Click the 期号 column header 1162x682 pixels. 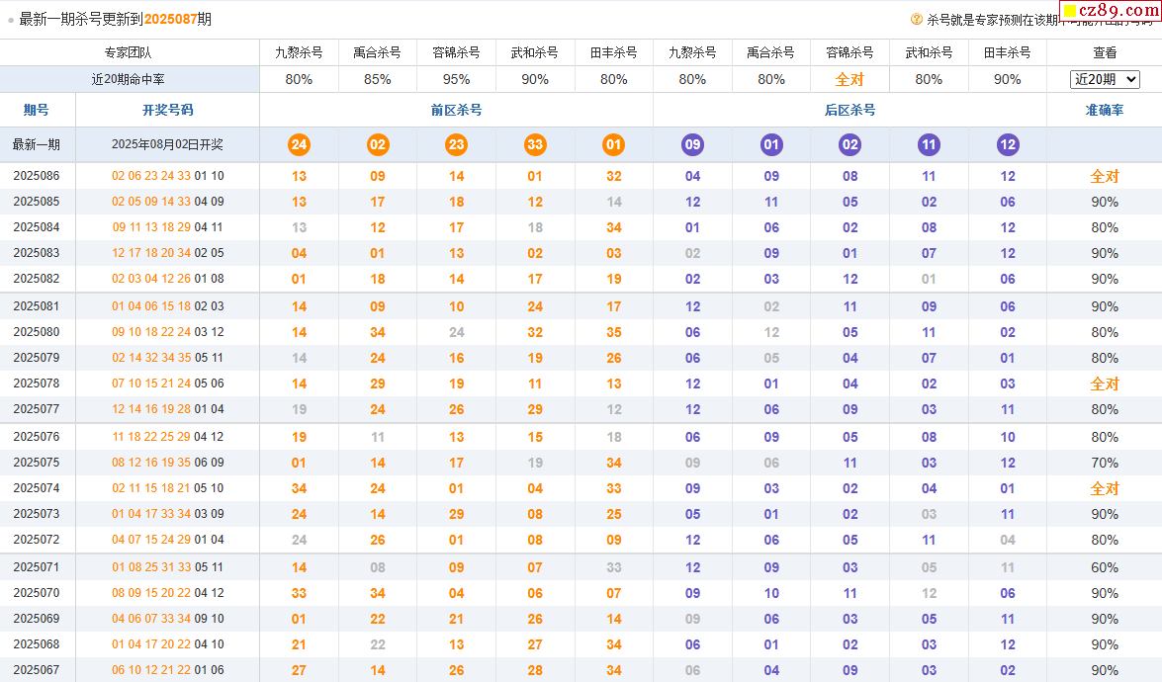(x=37, y=110)
